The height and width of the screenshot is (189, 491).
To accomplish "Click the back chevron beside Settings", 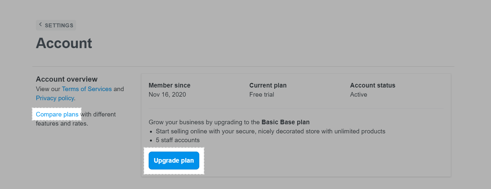I will point(41,25).
